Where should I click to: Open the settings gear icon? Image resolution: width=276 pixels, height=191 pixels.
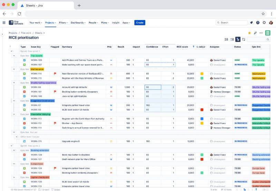pyautogui.click(x=264, y=22)
